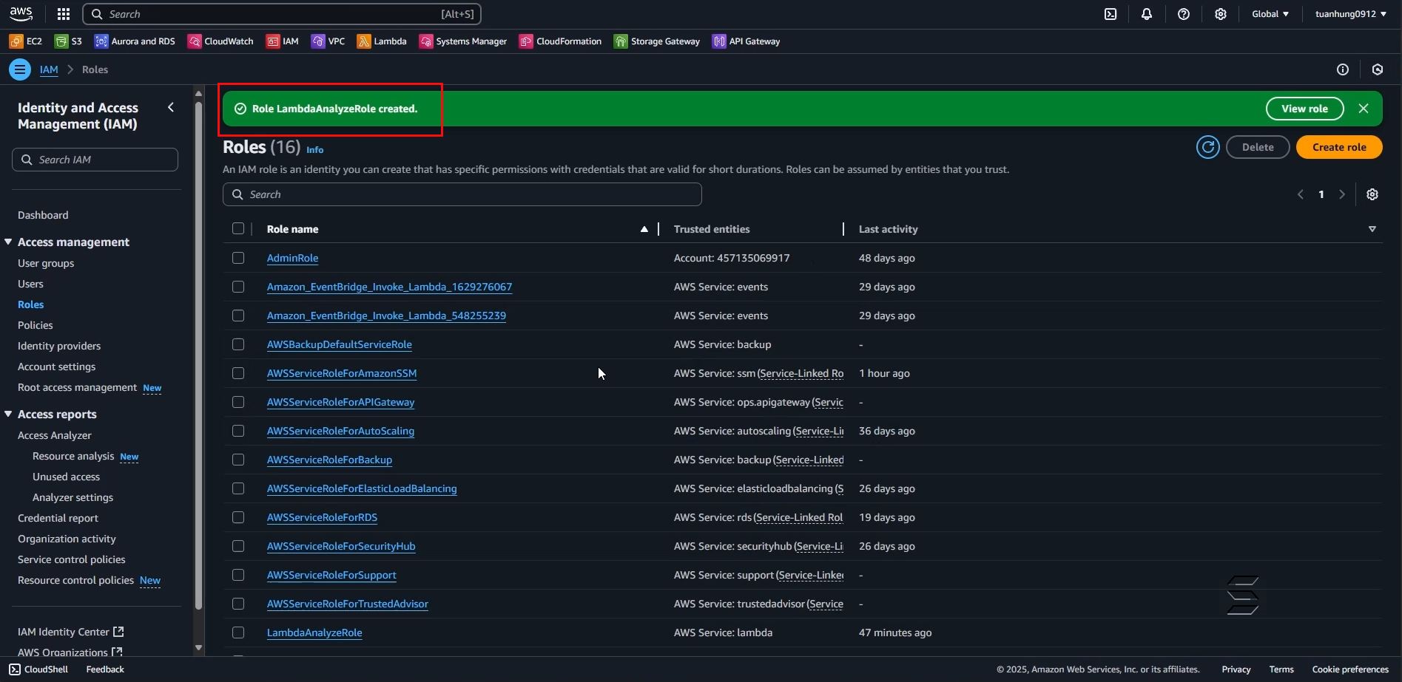This screenshot has height=682, width=1402.
Task: Check AWSServiceRoleForSecurityHub checkbox
Action: point(238,546)
